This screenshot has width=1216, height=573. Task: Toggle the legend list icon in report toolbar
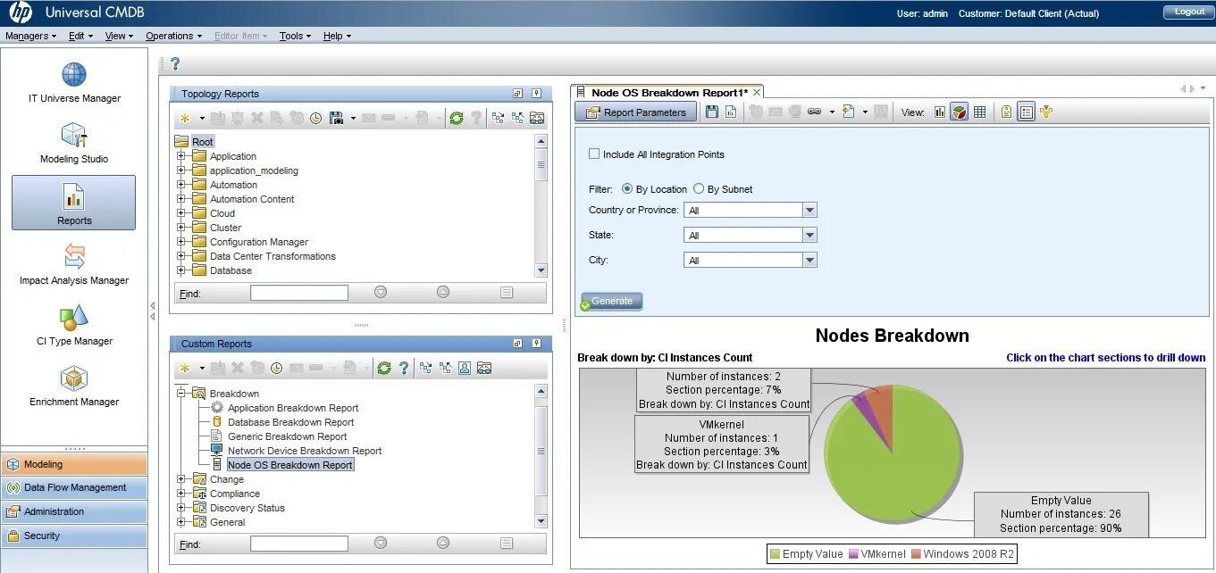click(1026, 112)
